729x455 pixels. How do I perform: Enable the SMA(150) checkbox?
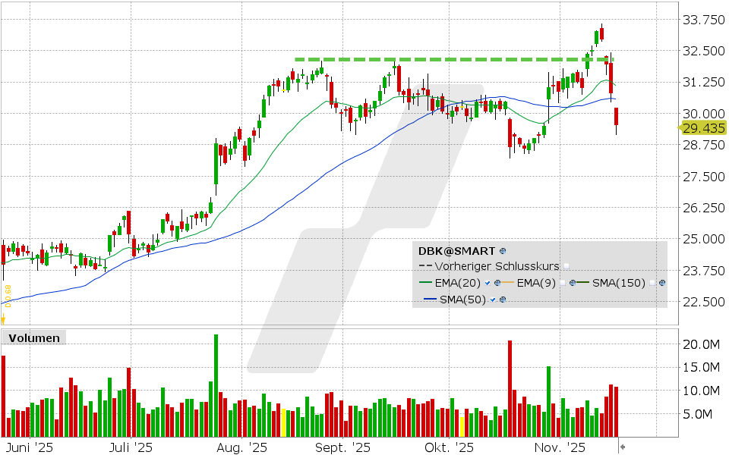pyautogui.click(x=652, y=282)
